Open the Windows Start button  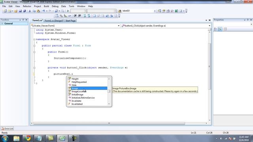(x=5, y=138)
